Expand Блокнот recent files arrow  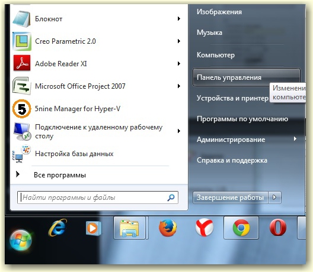pyautogui.click(x=179, y=19)
